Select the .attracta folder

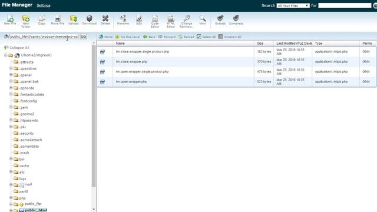tap(26, 62)
